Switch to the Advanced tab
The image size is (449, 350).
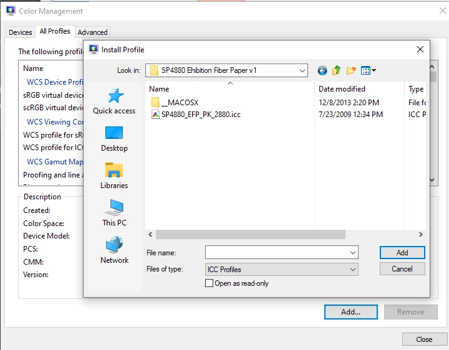[x=92, y=32]
